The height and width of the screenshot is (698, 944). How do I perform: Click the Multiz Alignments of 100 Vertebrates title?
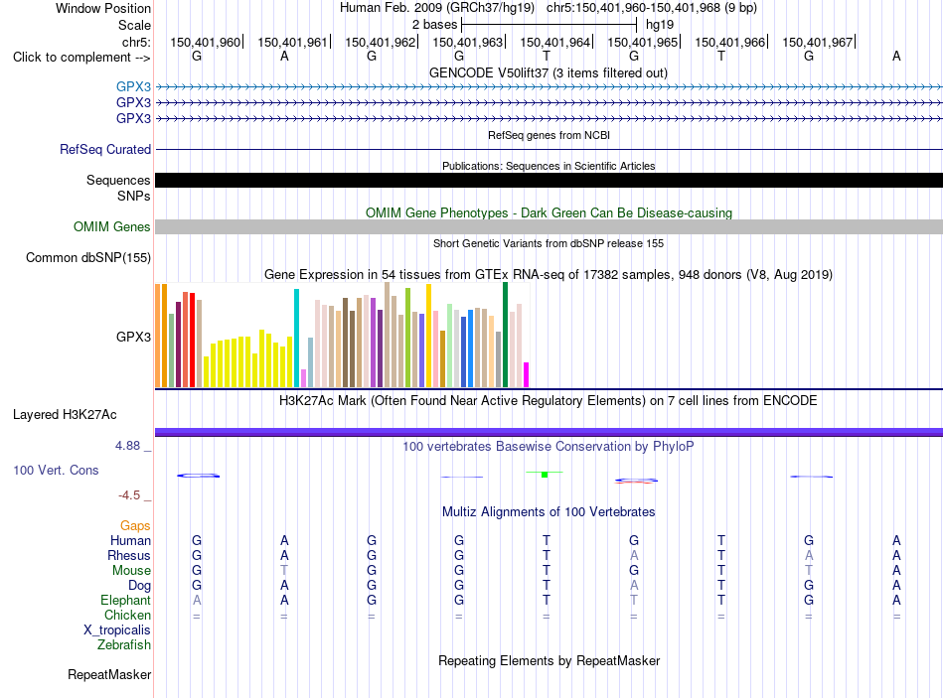coord(549,511)
